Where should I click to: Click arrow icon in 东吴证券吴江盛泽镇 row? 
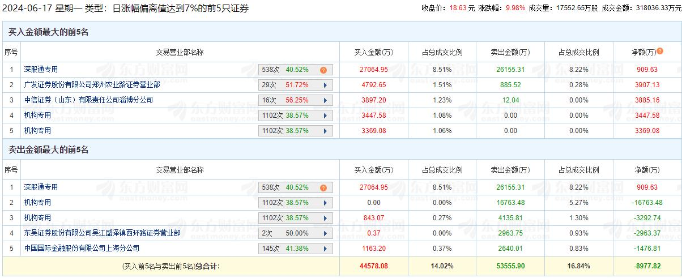click(x=325, y=233)
